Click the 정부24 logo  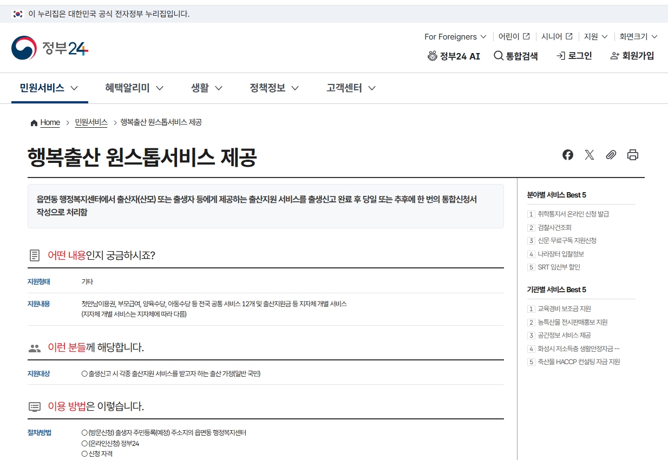50,48
